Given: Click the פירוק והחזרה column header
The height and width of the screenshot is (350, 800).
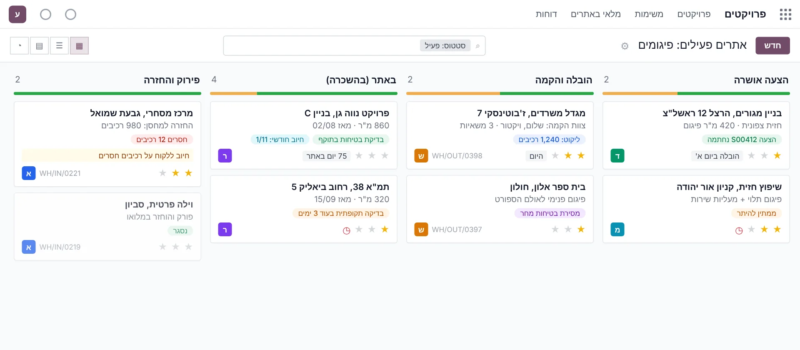Looking at the screenshot, I should click(x=172, y=80).
